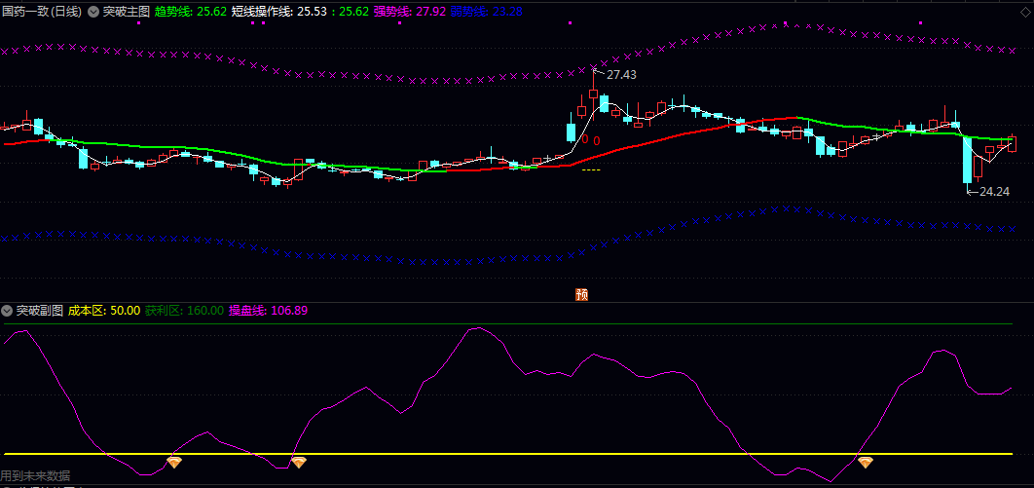Click the 24.24 low price label

click(x=994, y=192)
